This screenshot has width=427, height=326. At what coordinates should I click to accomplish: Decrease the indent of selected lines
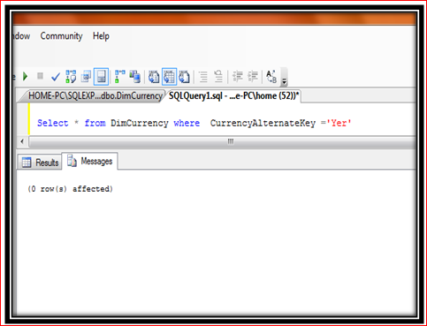click(238, 77)
